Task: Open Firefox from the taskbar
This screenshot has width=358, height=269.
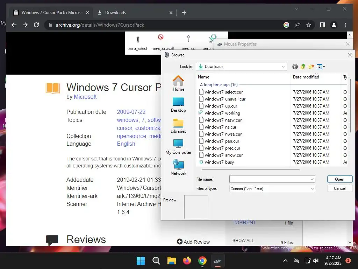Action: [187, 261]
